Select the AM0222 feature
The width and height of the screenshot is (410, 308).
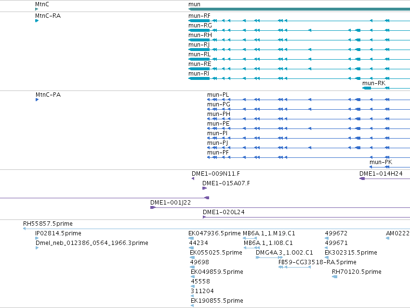coord(387,238)
